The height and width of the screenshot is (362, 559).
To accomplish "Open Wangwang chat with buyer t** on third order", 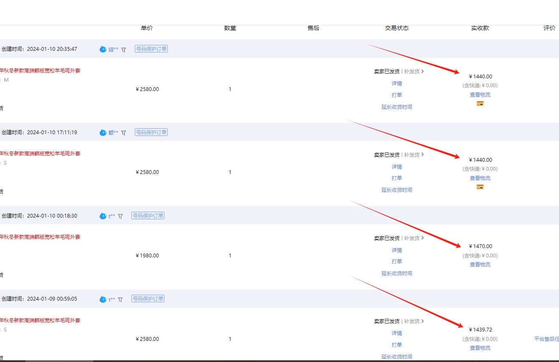I will [x=103, y=216].
